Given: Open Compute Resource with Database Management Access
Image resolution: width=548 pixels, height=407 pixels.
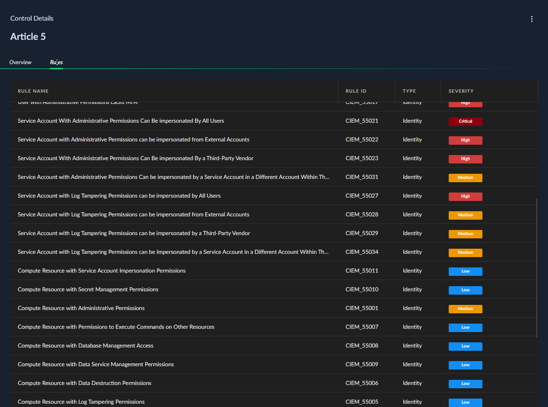Looking at the screenshot, I should (x=85, y=346).
